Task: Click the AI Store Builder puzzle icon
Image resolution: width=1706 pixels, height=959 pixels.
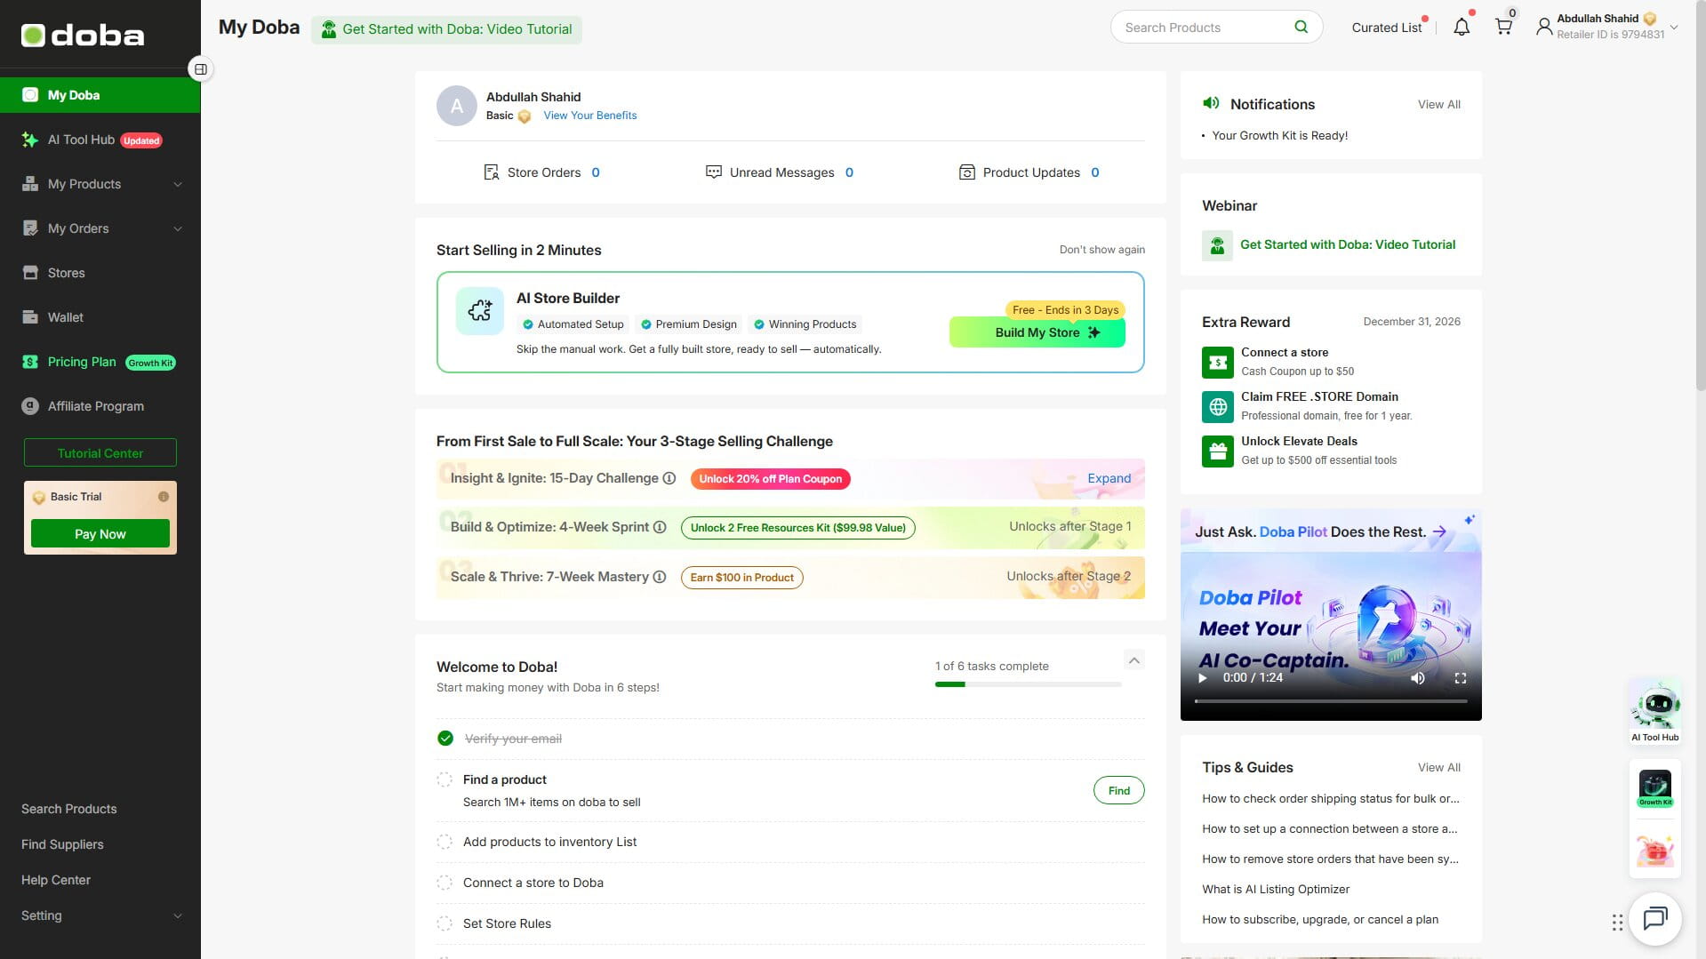Action: click(x=480, y=310)
